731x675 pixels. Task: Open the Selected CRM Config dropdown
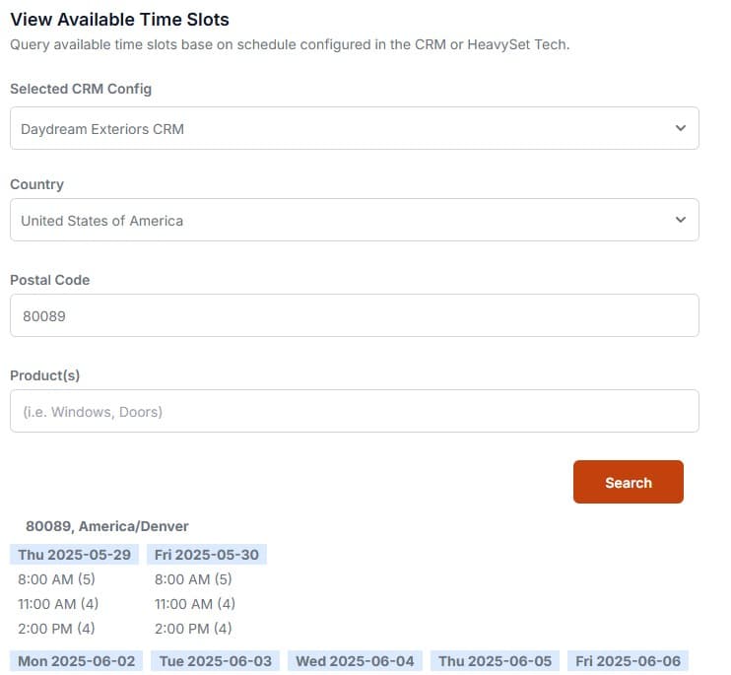coord(355,128)
